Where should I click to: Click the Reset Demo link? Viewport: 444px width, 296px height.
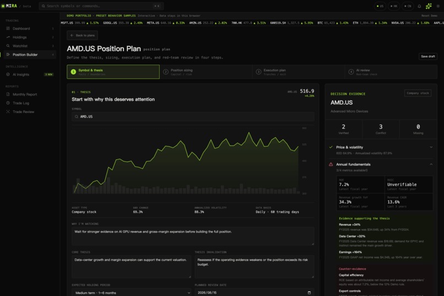coord(429,15)
